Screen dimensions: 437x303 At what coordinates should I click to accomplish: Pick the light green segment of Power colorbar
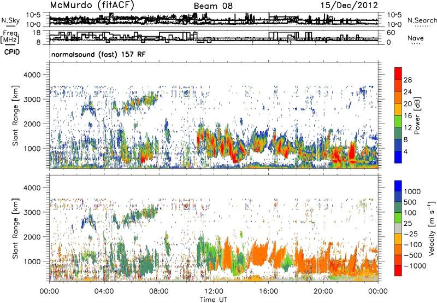(x=398, y=121)
